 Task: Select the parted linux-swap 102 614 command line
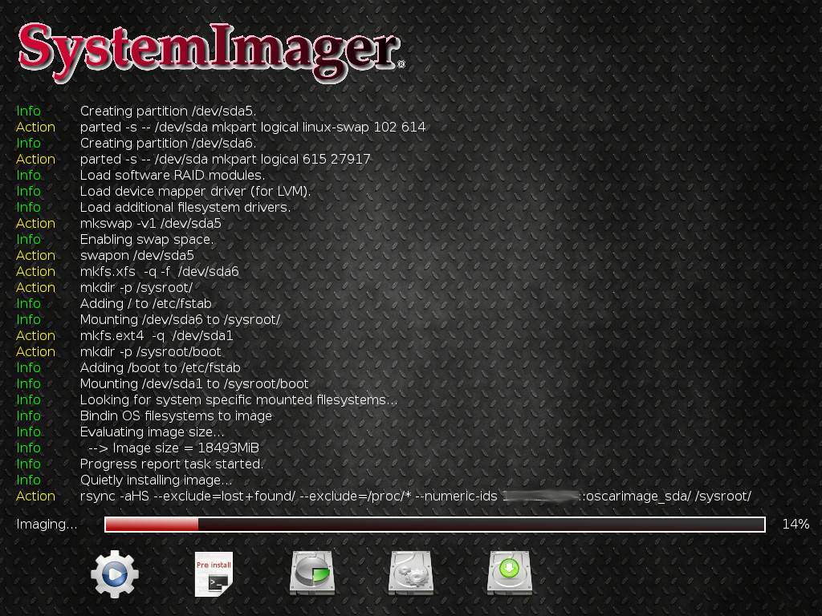pyautogui.click(x=253, y=128)
